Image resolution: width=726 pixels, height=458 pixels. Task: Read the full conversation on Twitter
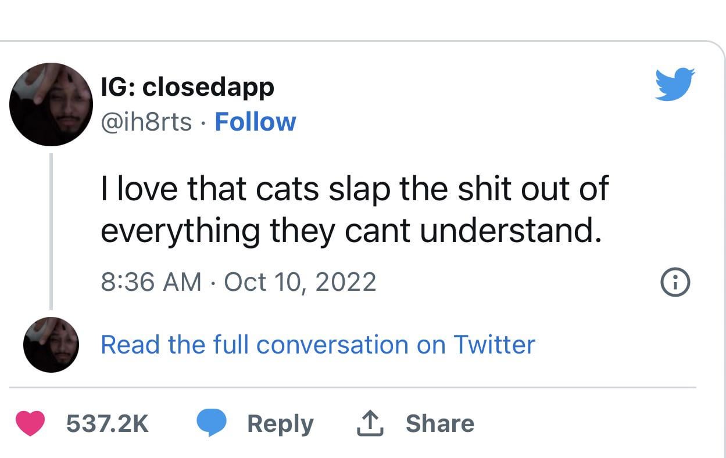tap(317, 344)
